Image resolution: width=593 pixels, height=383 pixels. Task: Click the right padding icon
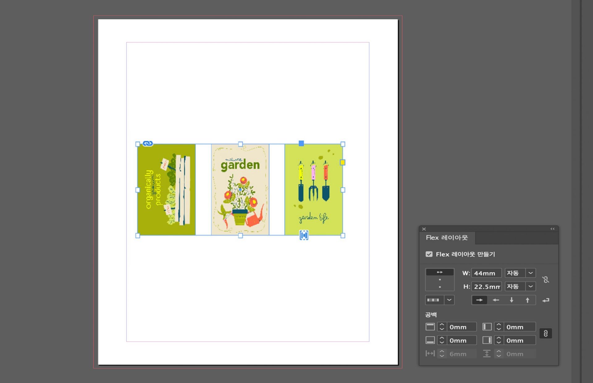pos(487,340)
